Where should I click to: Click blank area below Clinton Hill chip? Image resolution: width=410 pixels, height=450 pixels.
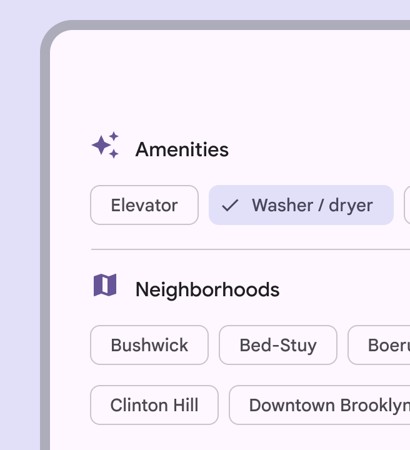[x=154, y=439]
